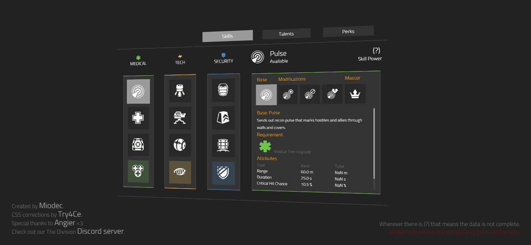
Task: Select the First Aid skill icon
Action: point(138,118)
